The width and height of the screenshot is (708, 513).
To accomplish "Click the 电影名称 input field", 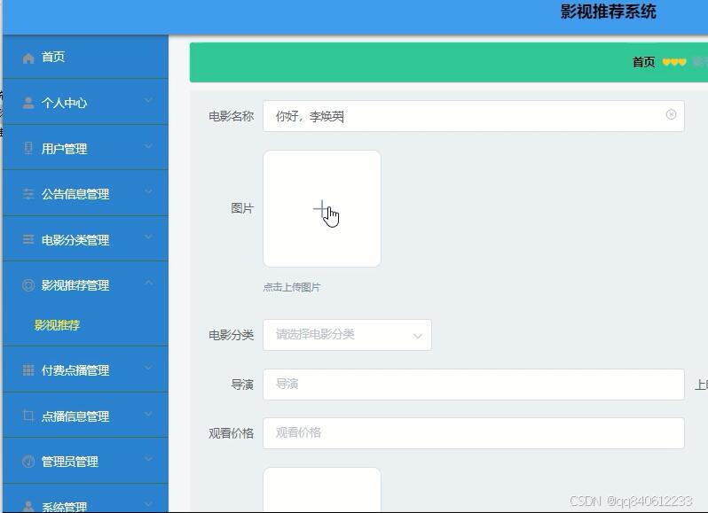I will click(x=474, y=116).
